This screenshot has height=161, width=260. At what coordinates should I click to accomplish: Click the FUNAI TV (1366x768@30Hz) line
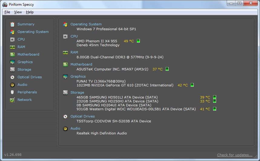coord(101,81)
